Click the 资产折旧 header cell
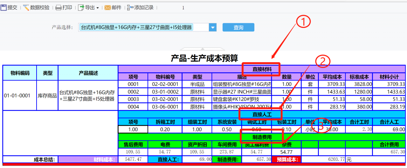This screenshot has height=168, width=407. [197, 144]
